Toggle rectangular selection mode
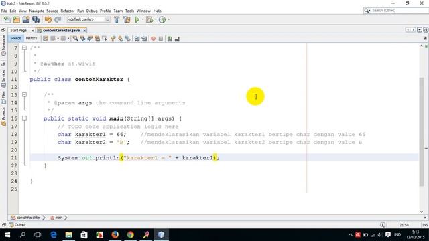This screenshot has height=241, width=429. (105, 39)
